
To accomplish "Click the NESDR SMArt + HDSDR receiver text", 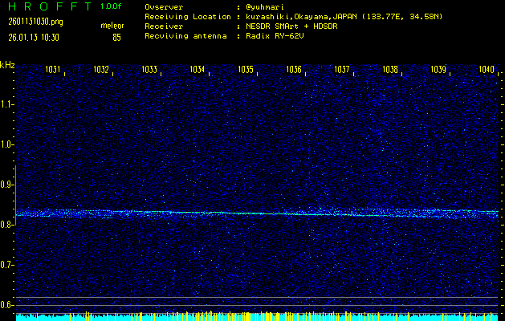I will (293, 26).
